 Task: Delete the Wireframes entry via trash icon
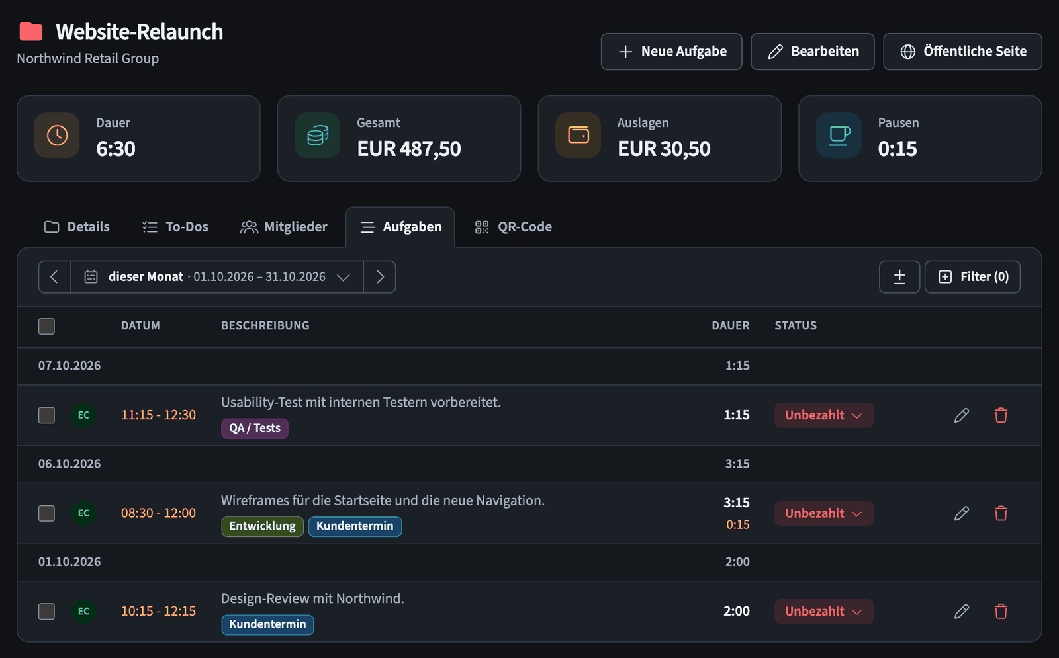pos(1001,513)
